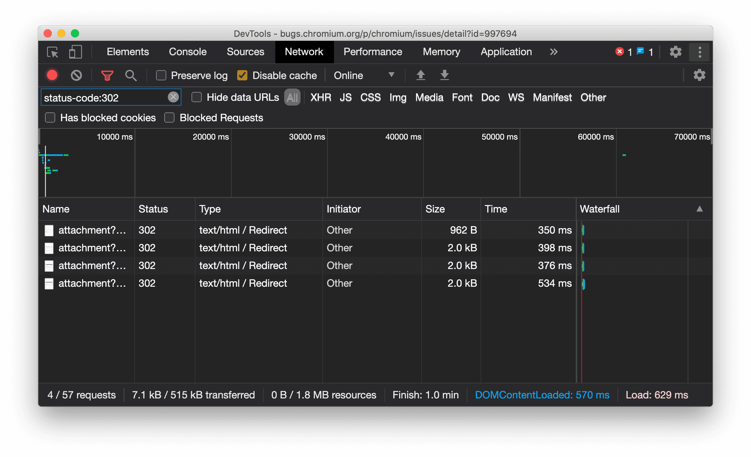Select the Network tab

(304, 51)
